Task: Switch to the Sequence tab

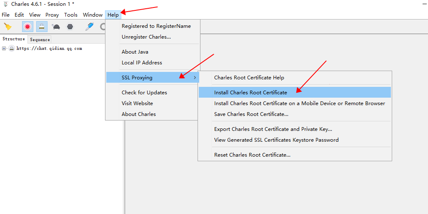Action: pos(40,39)
